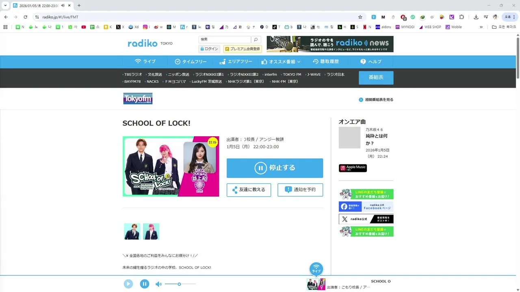Open the radiko news banner
The image size is (520, 292).
(330, 44)
